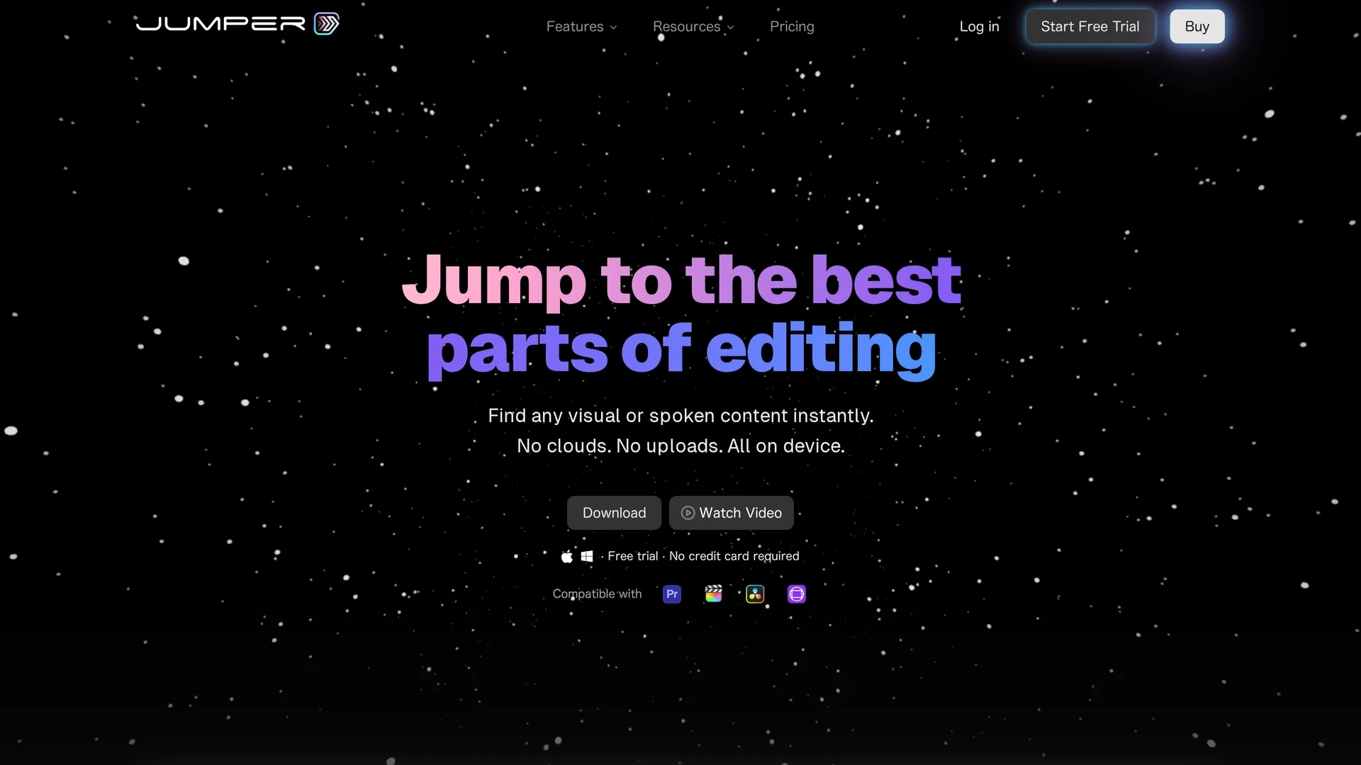Click the Download button
1361x765 pixels.
point(614,513)
